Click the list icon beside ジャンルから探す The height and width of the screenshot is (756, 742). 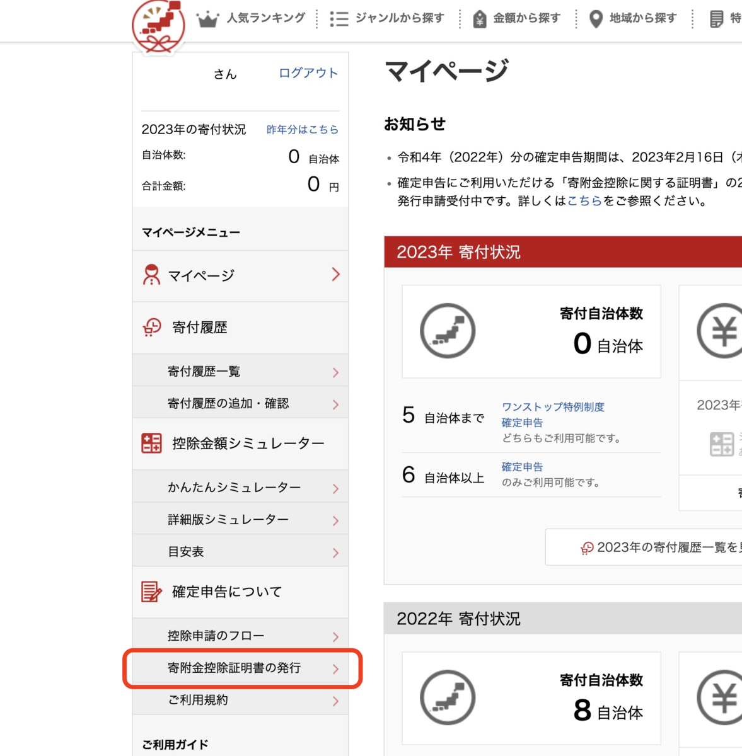click(339, 19)
